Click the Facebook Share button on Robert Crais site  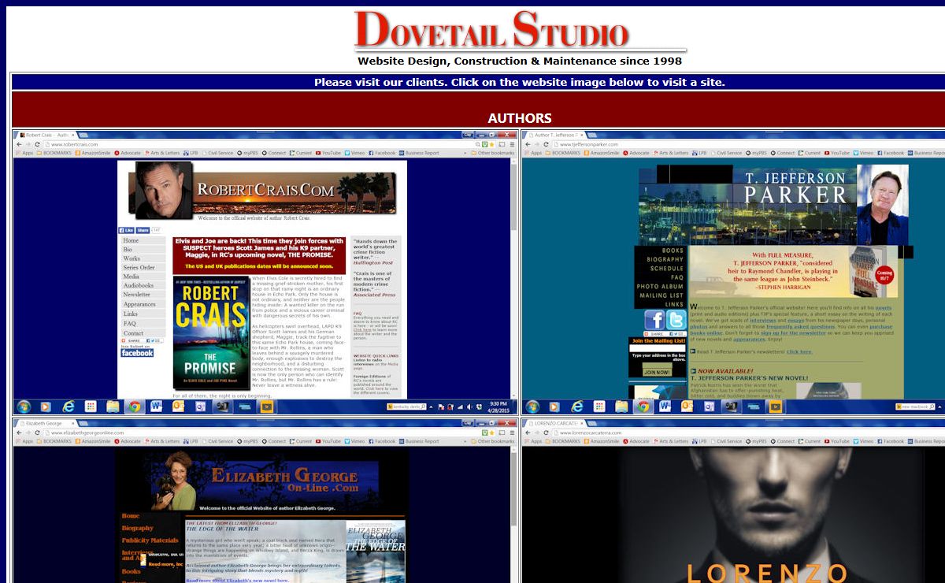click(143, 230)
